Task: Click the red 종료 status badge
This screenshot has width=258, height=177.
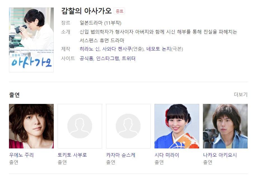Action: tap(119, 11)
